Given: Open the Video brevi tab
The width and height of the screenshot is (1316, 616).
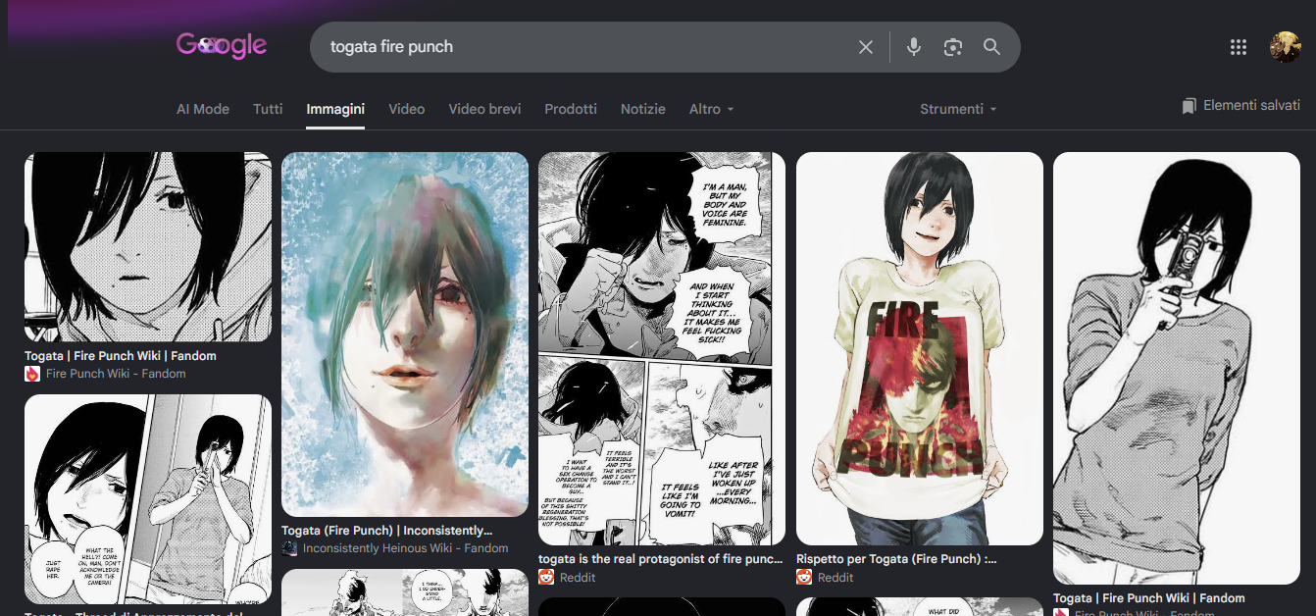Looking at the screenshot, I should pyautogui.click(x=484, y=109).
